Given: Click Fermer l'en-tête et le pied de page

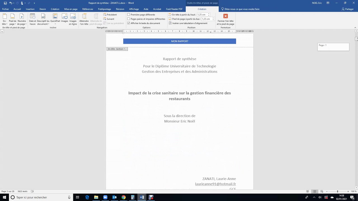Looking at the screenshot, I should point(225,19).
